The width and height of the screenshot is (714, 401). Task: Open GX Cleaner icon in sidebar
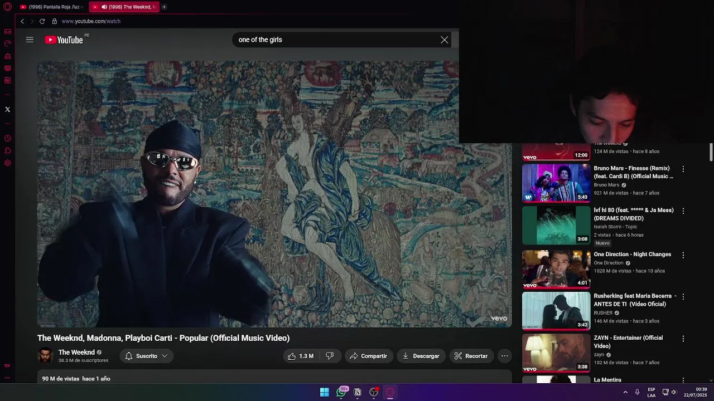pos(8,56)
